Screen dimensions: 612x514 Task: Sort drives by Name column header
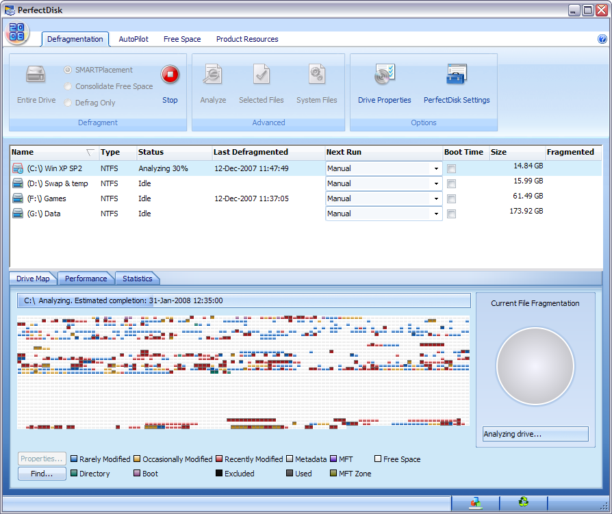point(23,152)
